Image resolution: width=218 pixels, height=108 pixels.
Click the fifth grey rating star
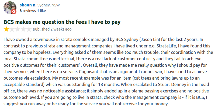click(x=29, y=29)
